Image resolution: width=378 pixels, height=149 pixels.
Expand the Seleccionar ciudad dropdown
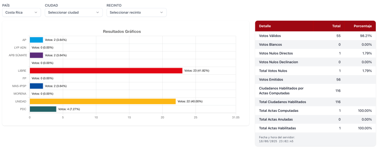coord(74,13)
